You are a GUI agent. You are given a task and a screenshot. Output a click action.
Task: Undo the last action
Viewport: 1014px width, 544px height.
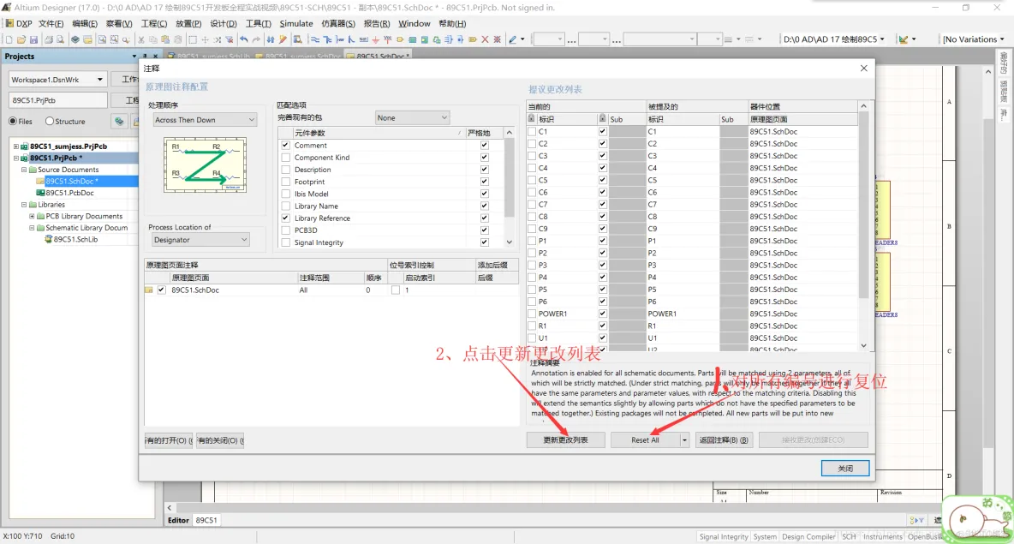[244, 39]
